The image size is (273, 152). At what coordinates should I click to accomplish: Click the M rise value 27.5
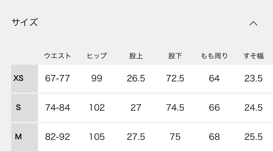[x=136, y=137]
